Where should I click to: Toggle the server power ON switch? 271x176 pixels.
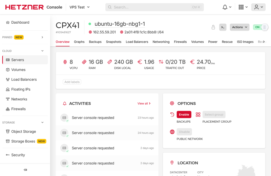[260, 27]
